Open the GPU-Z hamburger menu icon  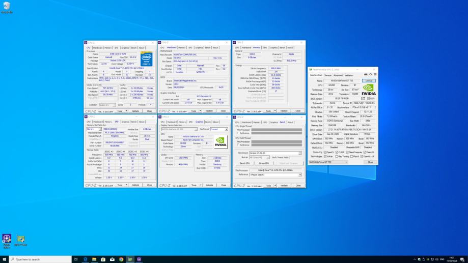375,75
